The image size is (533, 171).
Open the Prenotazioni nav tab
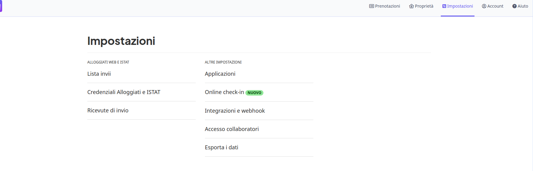(x=384, y=6)
